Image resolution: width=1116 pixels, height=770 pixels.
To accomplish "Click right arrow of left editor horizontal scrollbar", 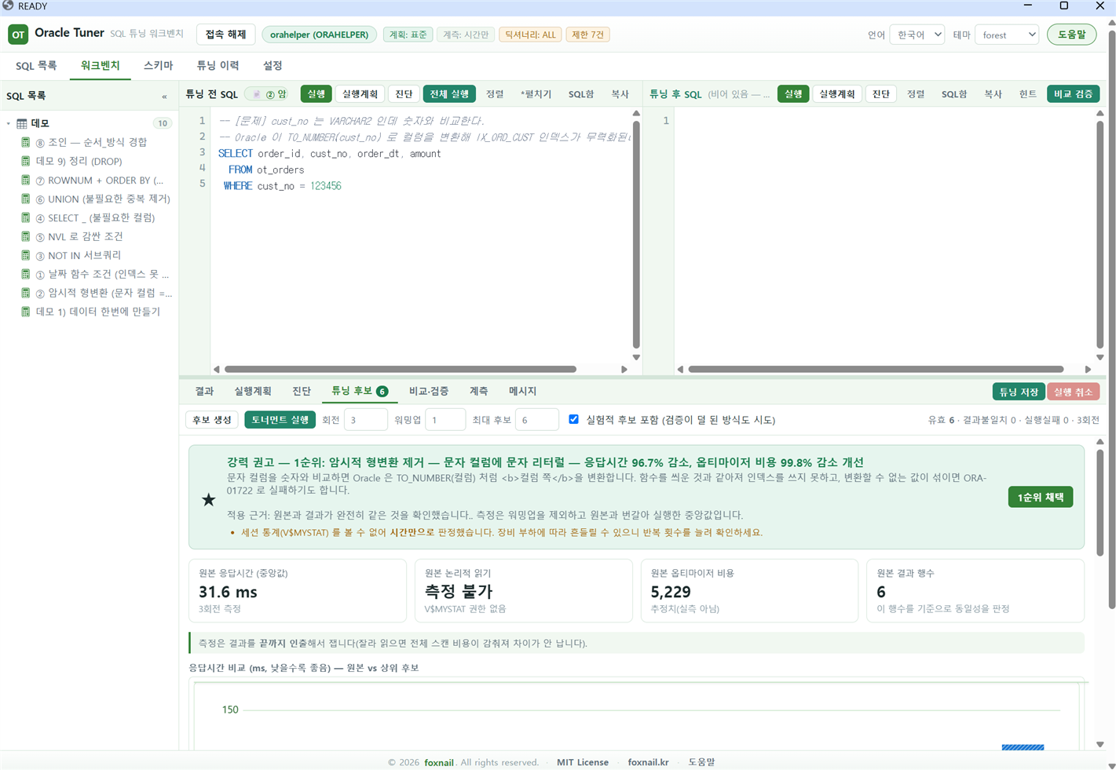I will pos(624,369).
